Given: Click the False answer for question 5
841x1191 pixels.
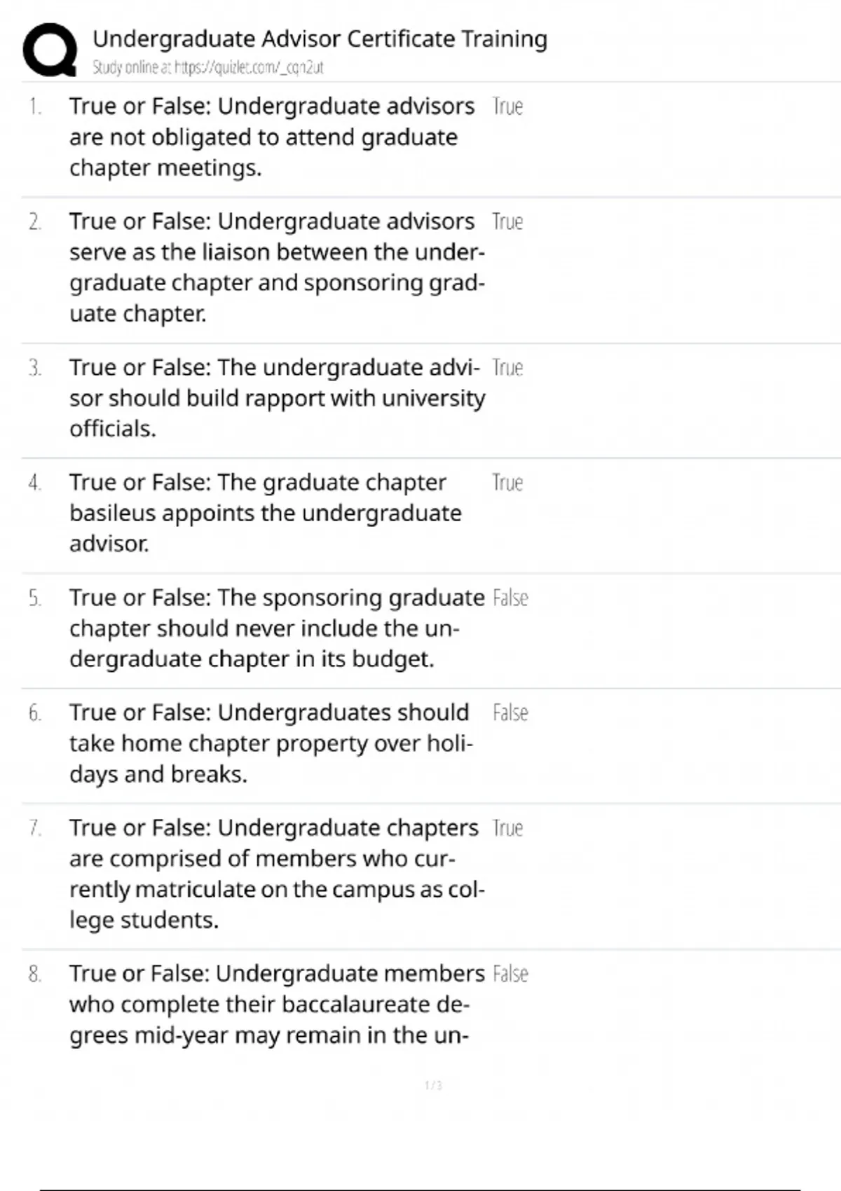Looking at the screenshot, I should (x=510, y=598).
